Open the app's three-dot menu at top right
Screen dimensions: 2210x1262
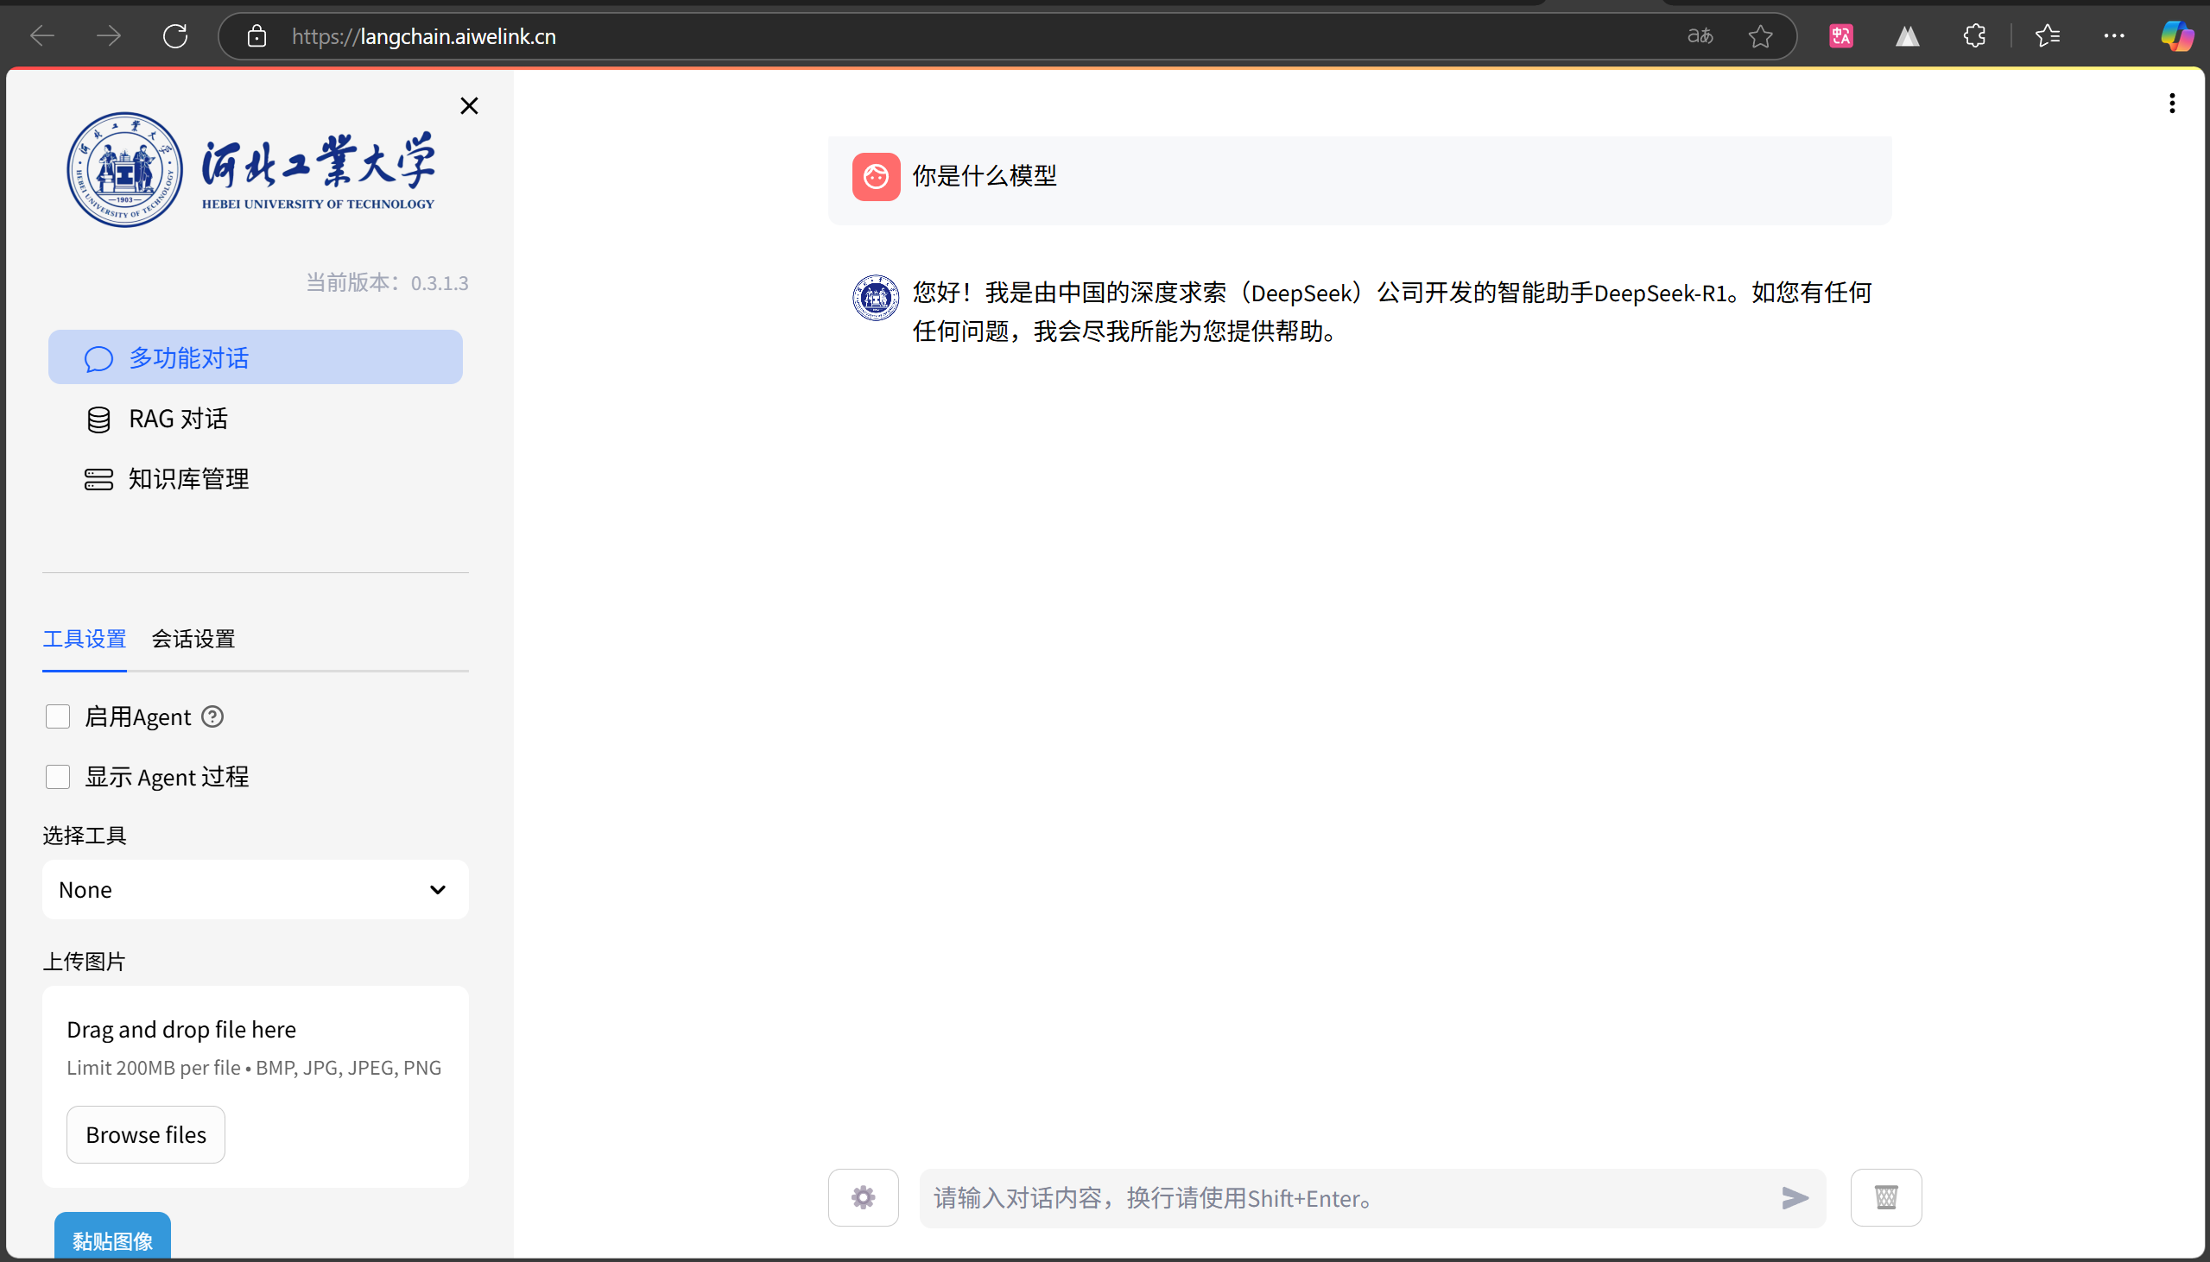tap(2172, 103)
